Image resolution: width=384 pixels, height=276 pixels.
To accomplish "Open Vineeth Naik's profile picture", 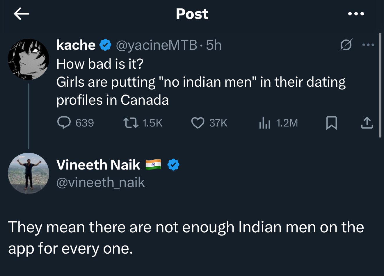I will pyautogui.click(x=28, y=173).
